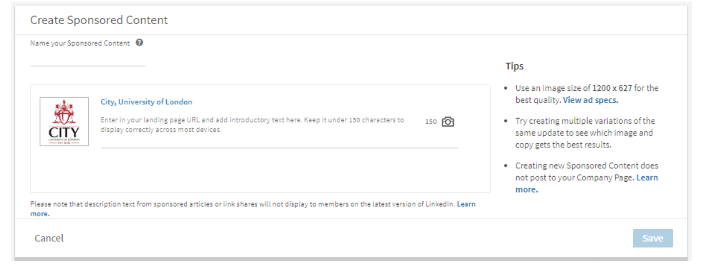
Task: Open the City, University of London link
Action: coord(146,102)
